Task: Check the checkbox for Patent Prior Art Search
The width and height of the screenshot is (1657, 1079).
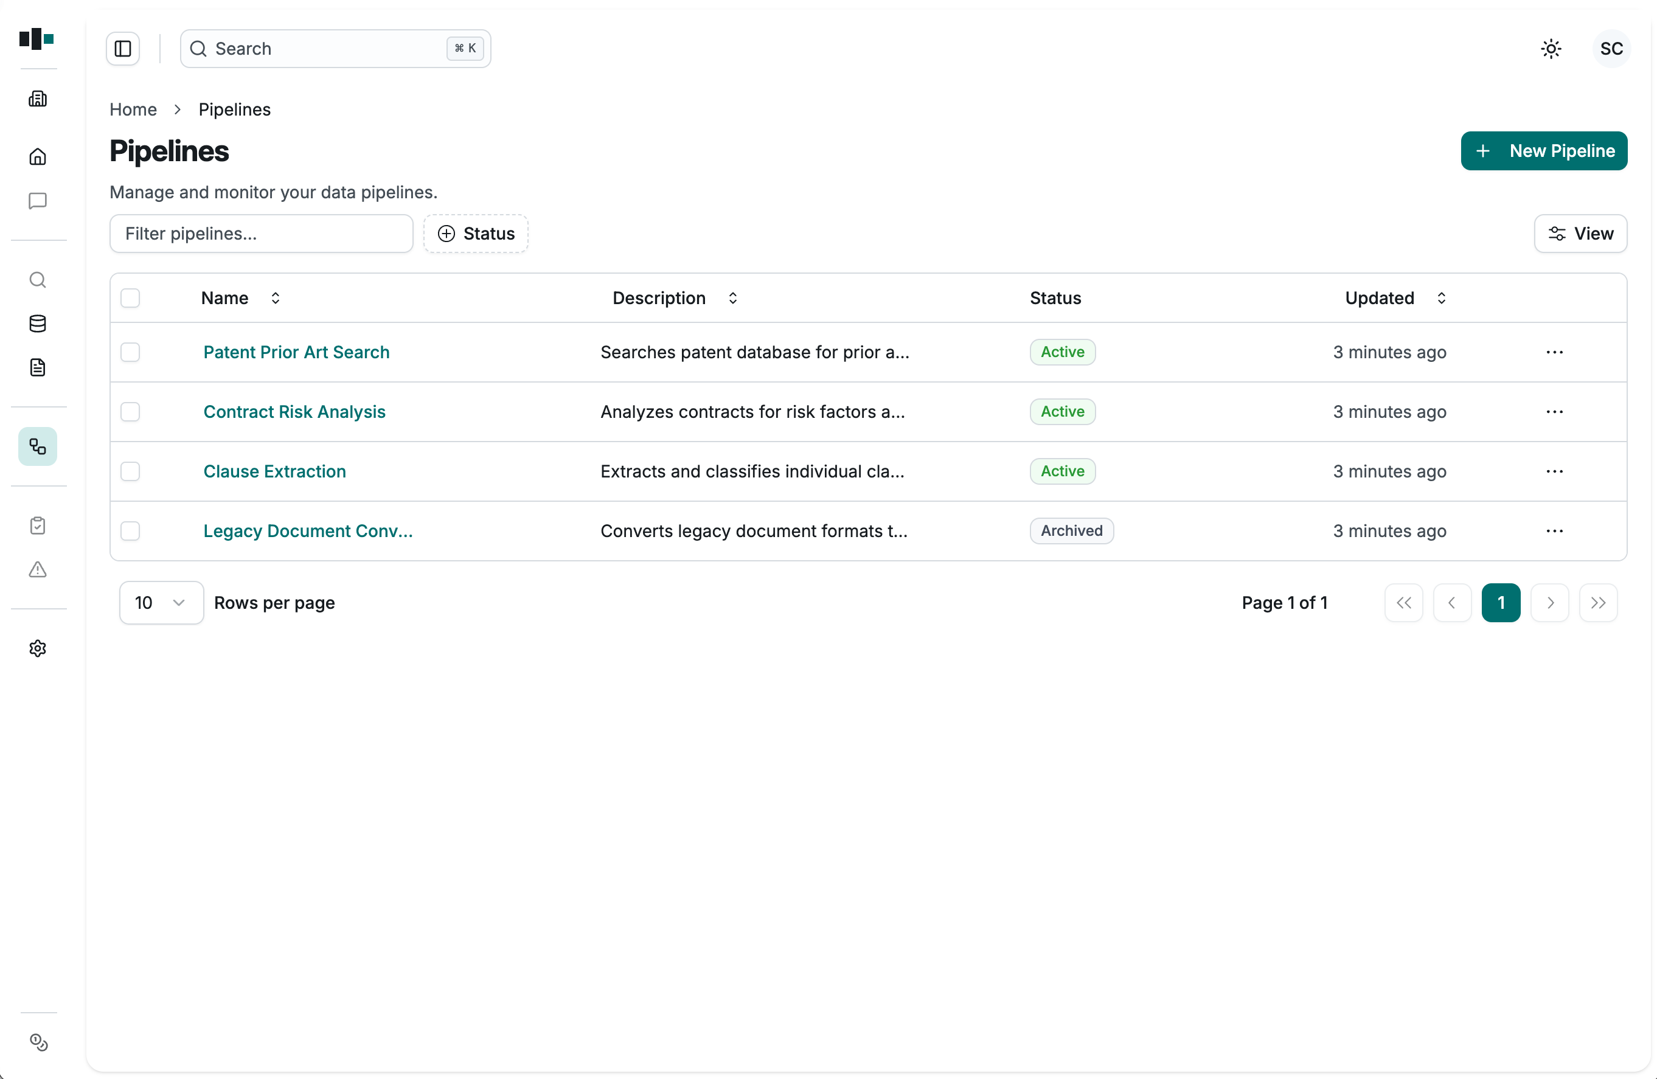Action: (x=130, y=352)
